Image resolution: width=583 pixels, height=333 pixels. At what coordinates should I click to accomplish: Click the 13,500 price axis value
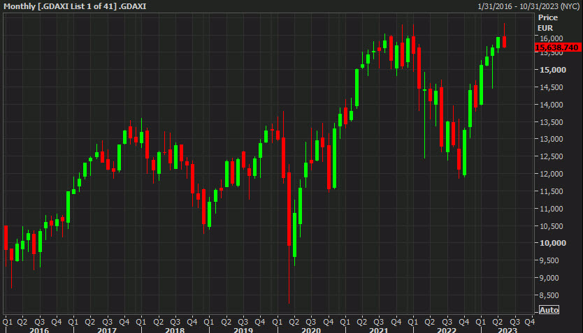point(551,122)
